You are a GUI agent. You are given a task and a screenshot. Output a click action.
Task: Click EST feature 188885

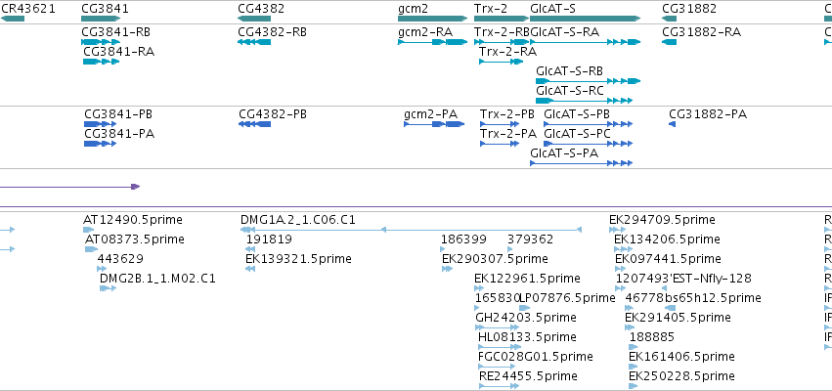pos(651,337)
